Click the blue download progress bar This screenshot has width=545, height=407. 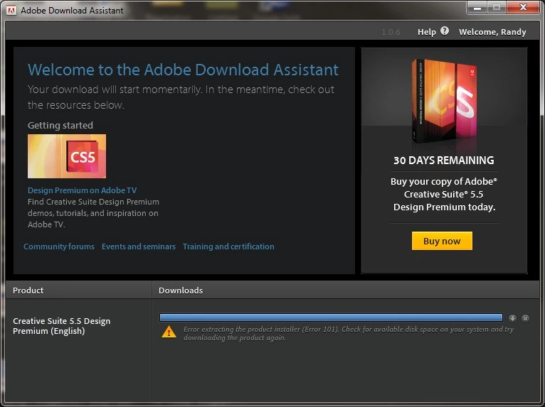coord(331,318)
